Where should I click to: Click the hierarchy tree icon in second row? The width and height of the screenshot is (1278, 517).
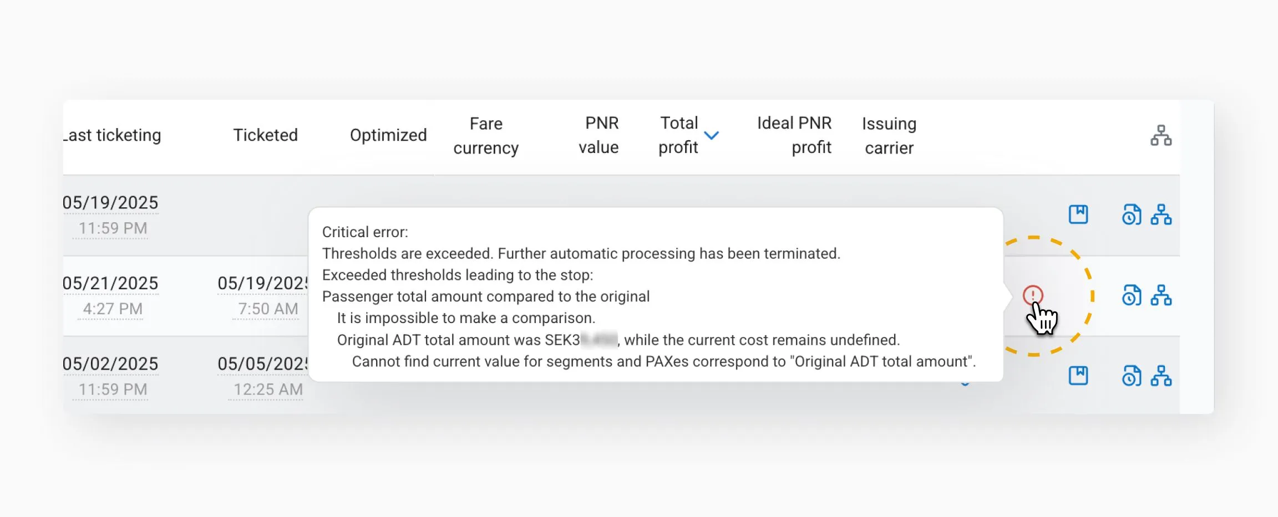click(1161, 295)
